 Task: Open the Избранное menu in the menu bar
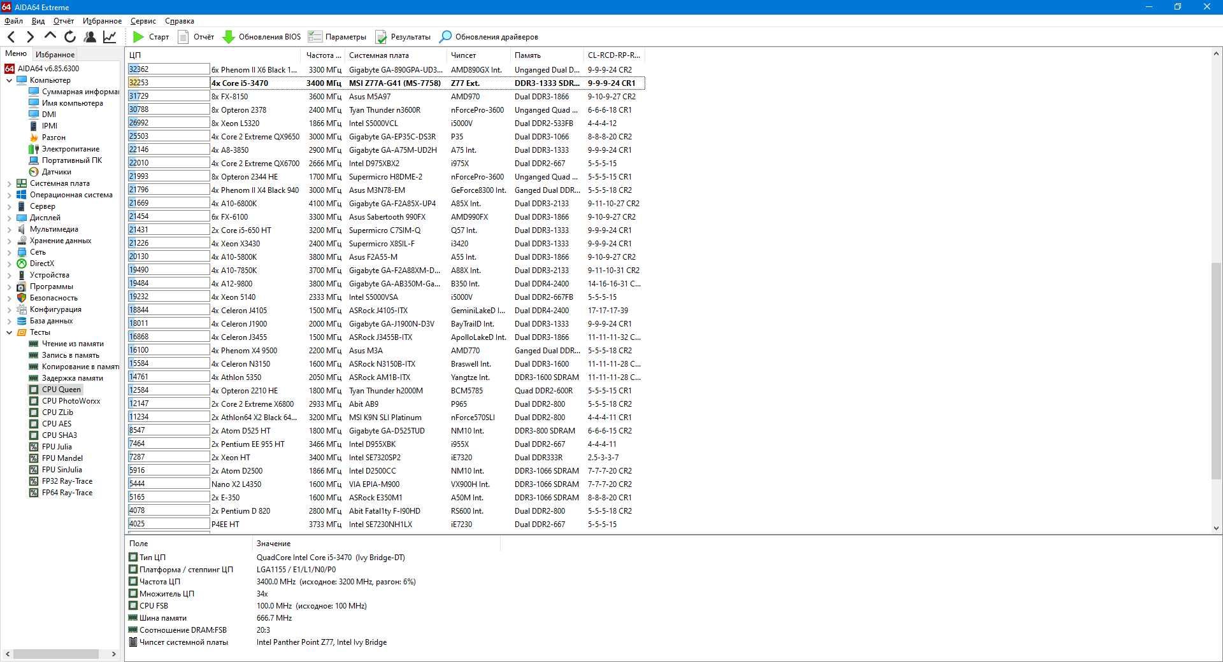tap(102, 21)
